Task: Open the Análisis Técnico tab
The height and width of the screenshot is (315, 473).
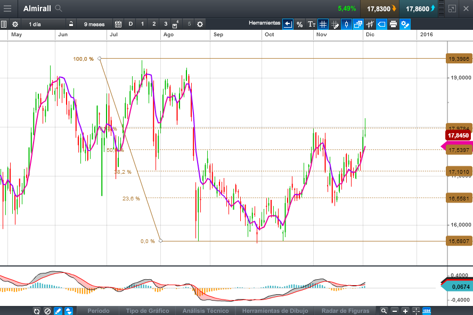Action: pyautogui.click(x=206, y=311)
